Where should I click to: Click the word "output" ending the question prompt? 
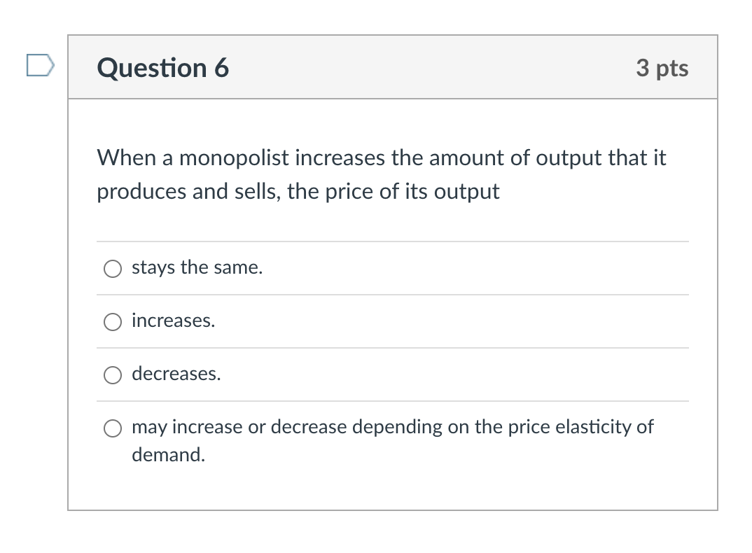coord(466,191)
